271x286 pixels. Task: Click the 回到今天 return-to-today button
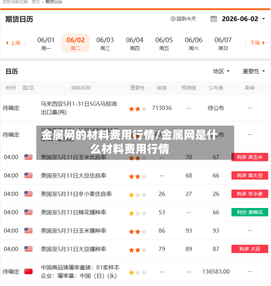(x=183, y=19)
